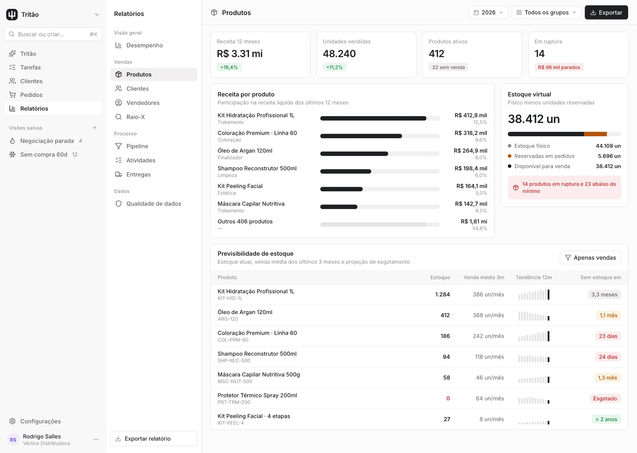Open the Entregas truck icon

(x=119, y=174)
